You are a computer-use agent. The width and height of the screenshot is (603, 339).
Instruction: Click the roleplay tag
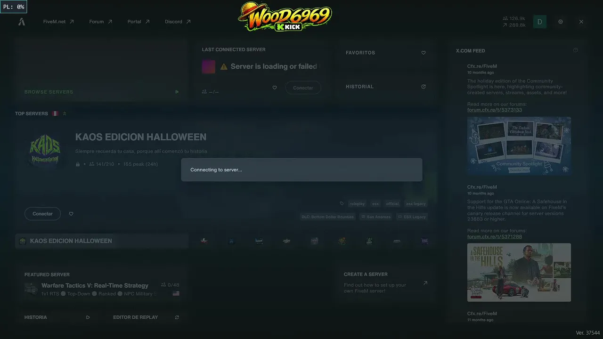357,204
